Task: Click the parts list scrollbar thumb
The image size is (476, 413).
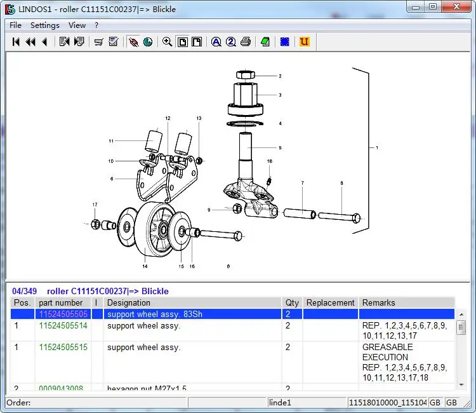Action: [x=461, y=327]
